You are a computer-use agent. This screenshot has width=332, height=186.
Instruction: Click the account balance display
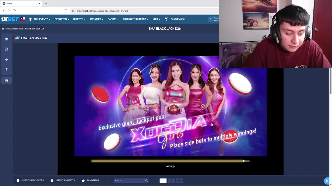[216, 19]
